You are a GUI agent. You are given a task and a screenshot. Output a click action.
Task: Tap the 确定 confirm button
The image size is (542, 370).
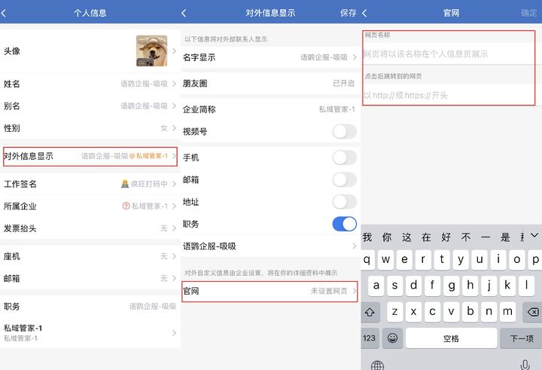[529, 13]
